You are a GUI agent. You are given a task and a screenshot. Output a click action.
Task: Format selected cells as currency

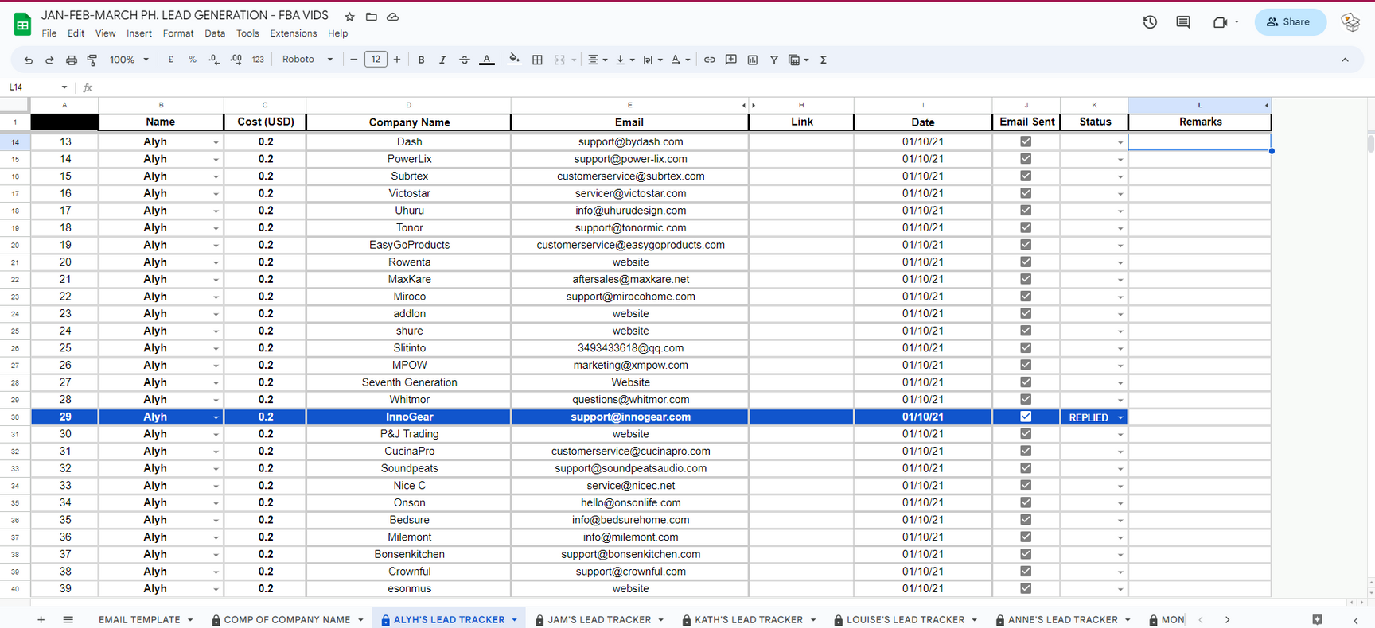click(x=171, y=60)
